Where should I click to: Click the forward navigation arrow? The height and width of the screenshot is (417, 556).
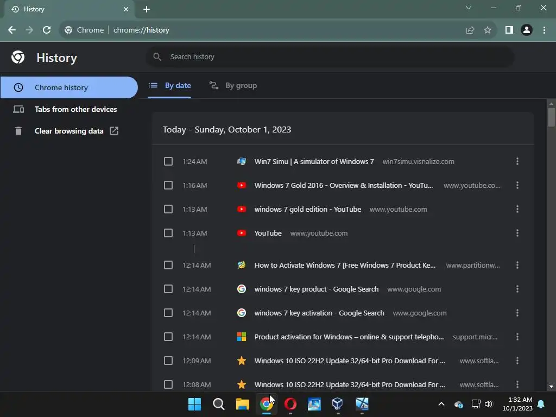pyautogui.click(x=29, y=30)
